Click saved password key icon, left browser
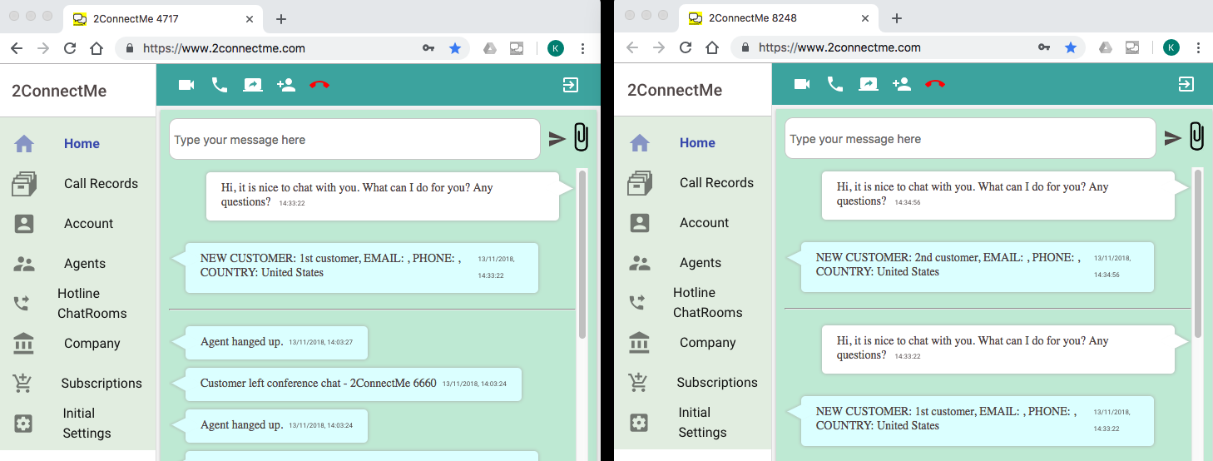 428,48
